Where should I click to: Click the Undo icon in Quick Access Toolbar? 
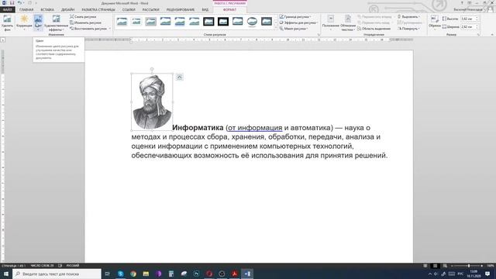[19, 3]
